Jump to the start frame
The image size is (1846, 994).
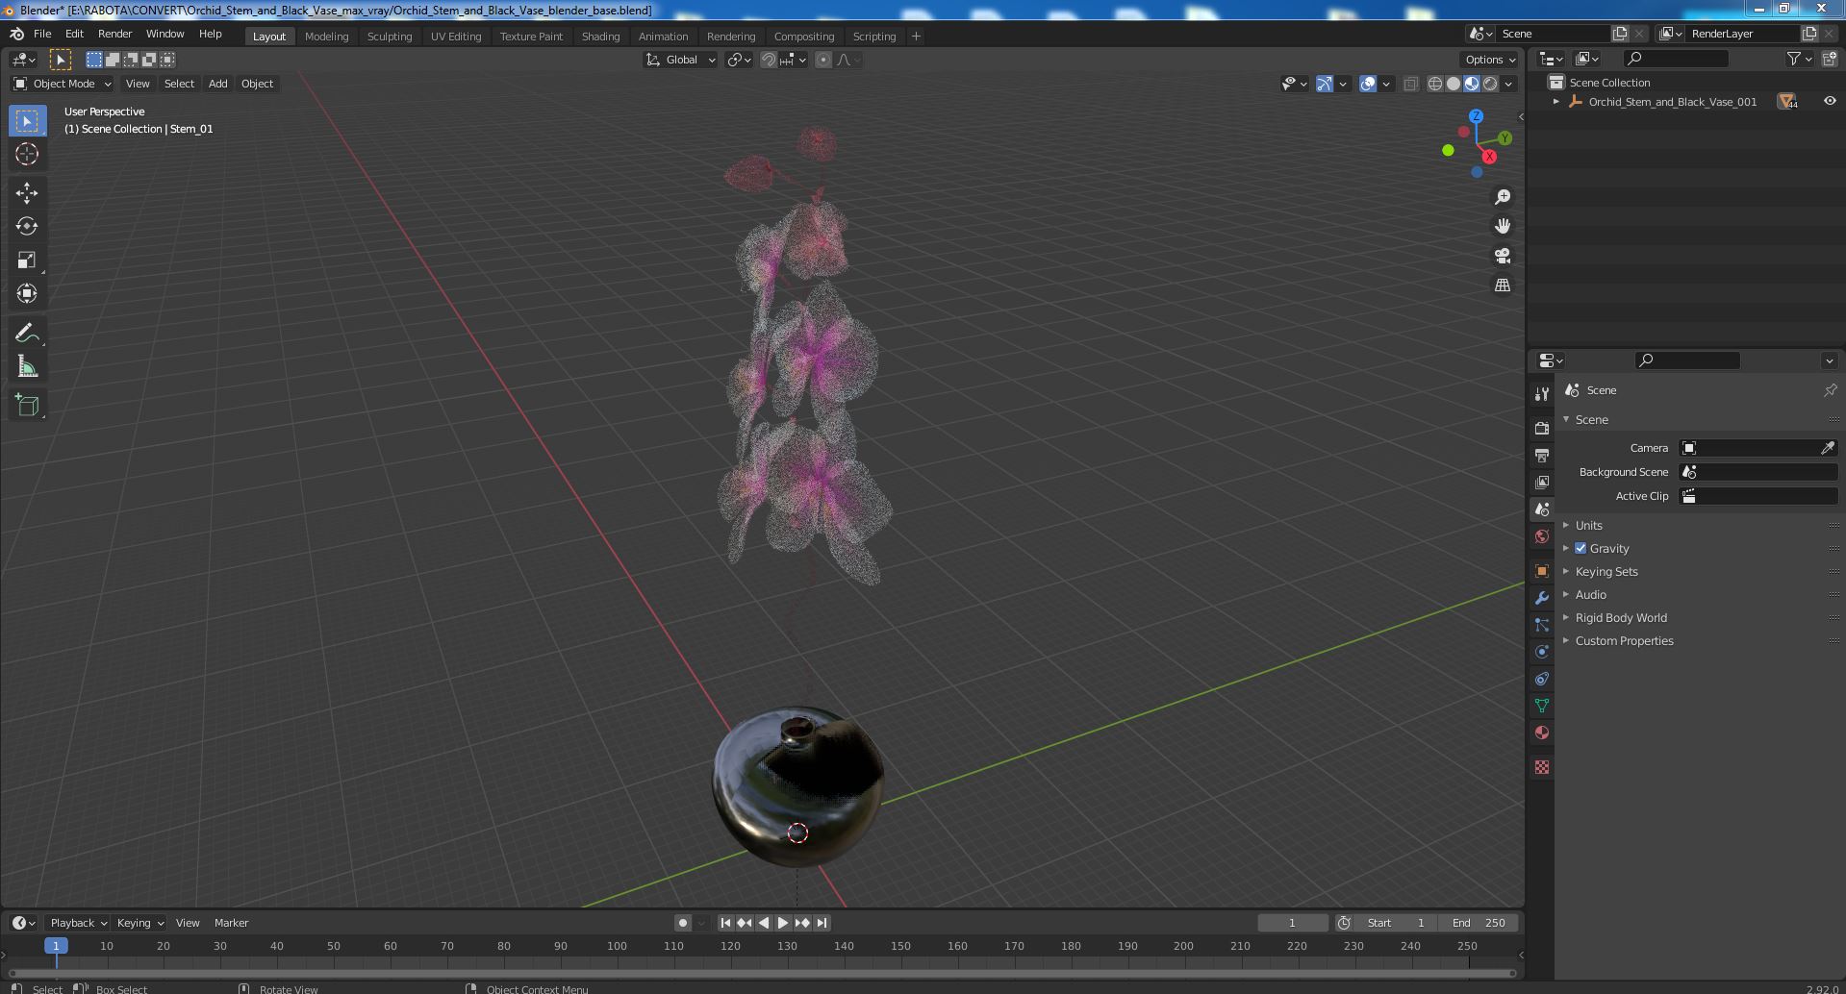[725, 923]
